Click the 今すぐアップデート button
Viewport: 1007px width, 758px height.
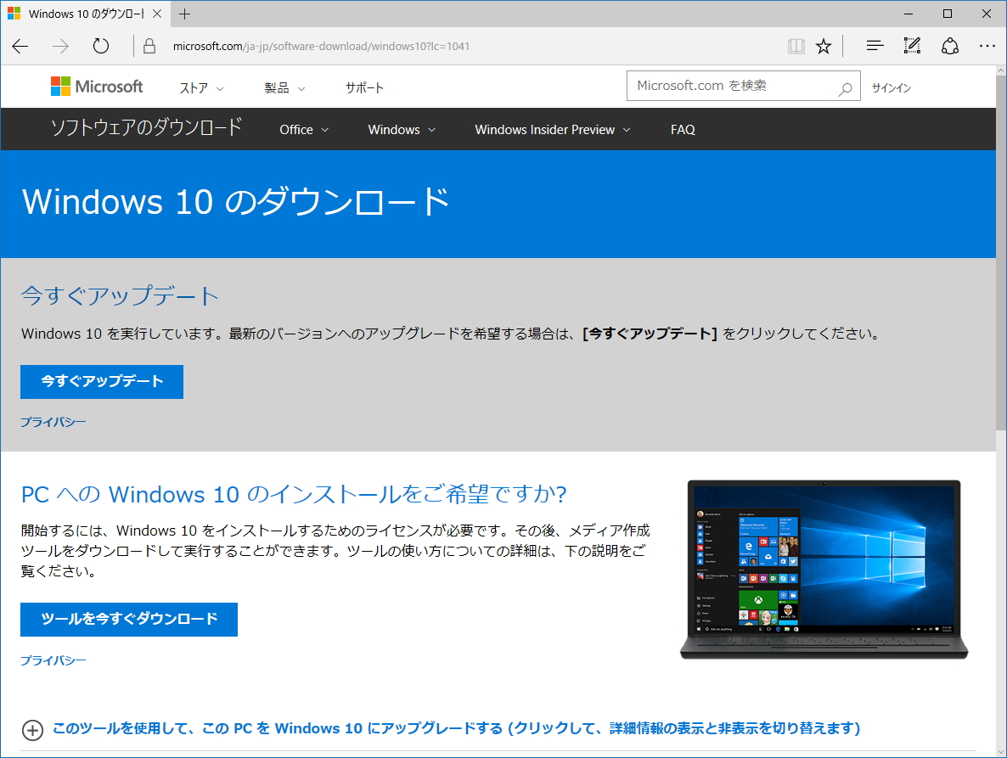(101, 381)
